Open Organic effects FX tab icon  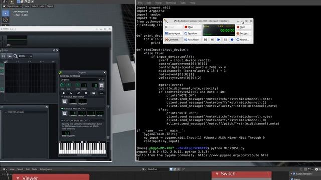86,93
